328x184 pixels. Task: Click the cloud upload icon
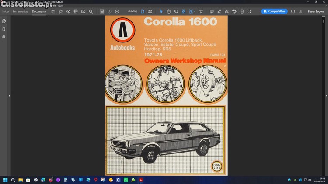tap(68, 11)
